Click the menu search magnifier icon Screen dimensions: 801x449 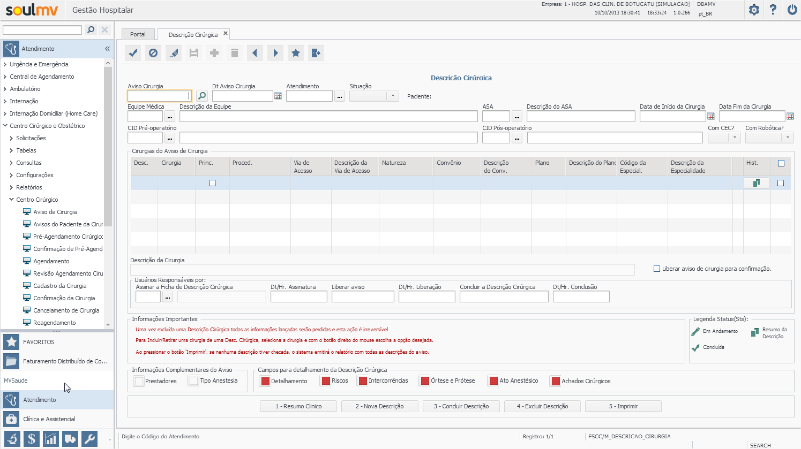click(91, 30)
